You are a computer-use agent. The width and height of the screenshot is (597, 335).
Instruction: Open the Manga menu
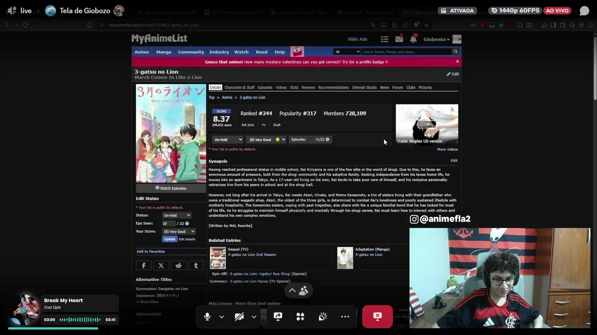(164, 52)
